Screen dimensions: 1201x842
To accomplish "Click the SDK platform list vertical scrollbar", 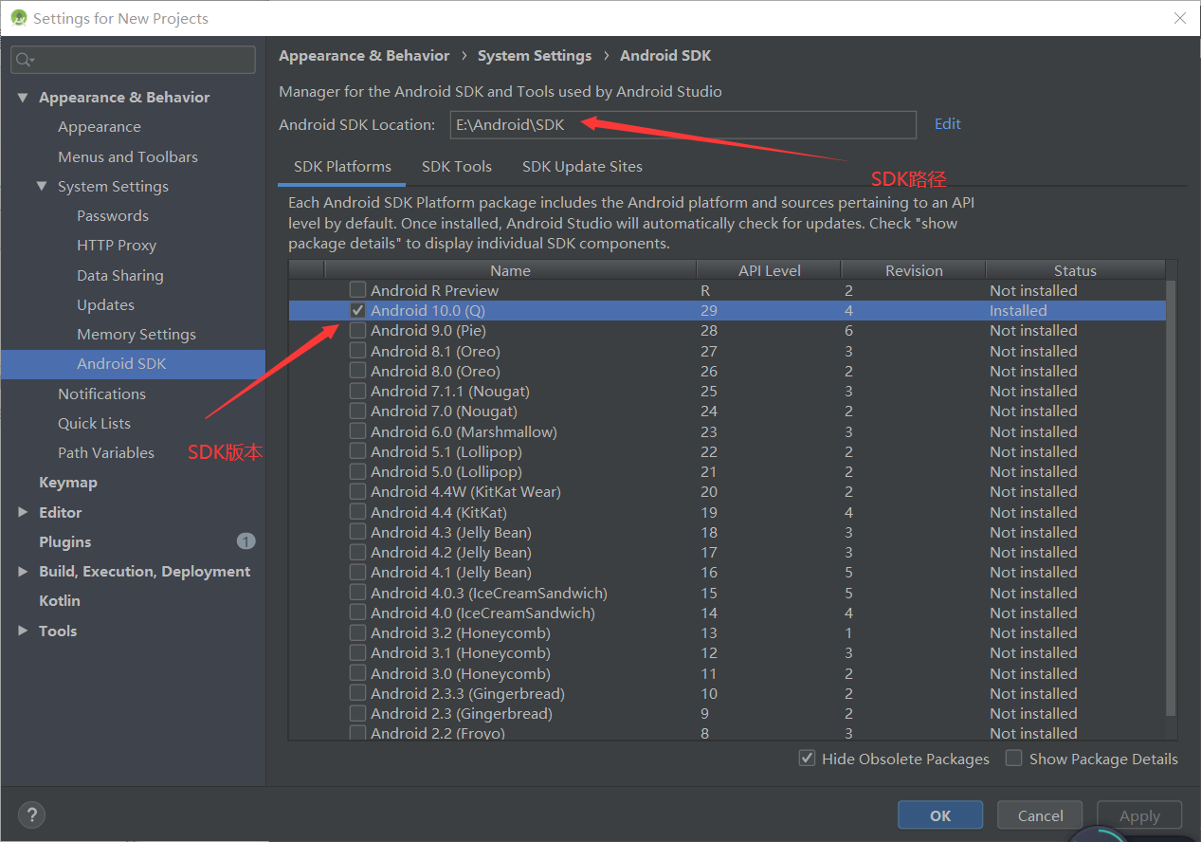I will click(x=1172, y=498).
